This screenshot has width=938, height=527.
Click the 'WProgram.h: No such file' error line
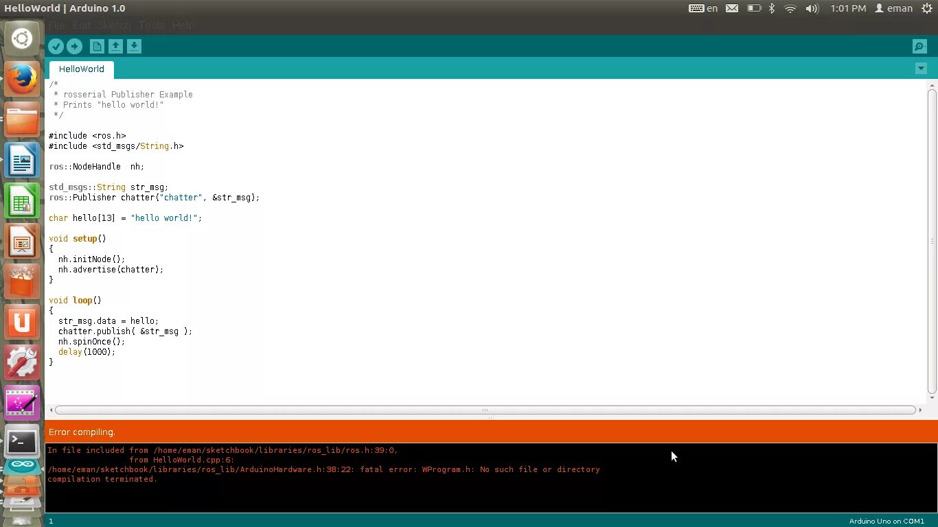pos(323,469)
